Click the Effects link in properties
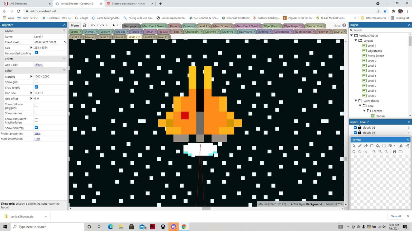412x231 pixels. 38,65
